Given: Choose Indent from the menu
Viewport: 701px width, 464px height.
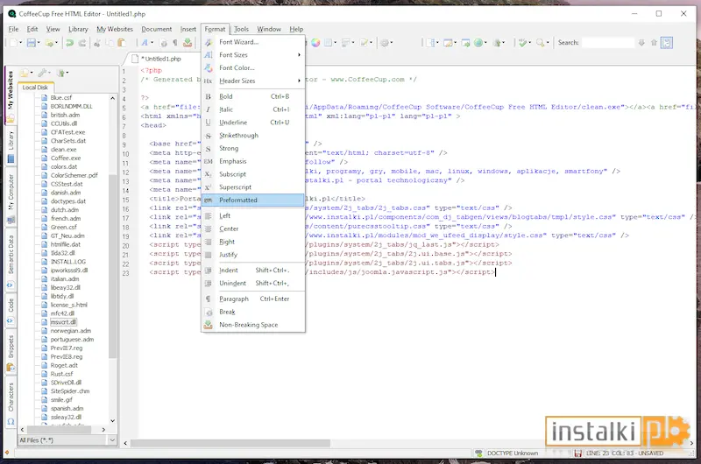Looking at the screenshot, I should [x=253, y=271].
